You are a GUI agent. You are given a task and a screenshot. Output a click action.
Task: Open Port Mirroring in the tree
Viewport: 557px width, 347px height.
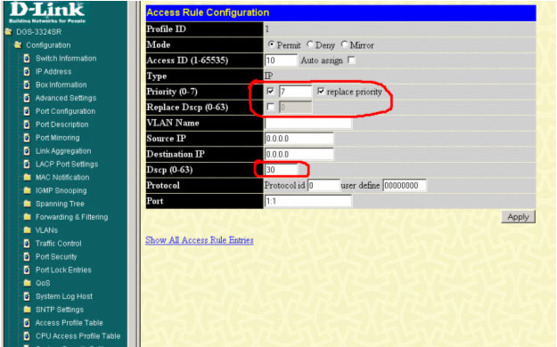click(58, 138)
